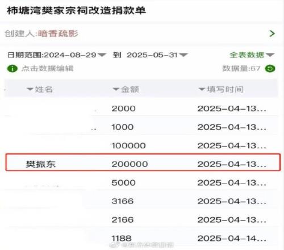Click the 点击数据编辑 text
The width and height of the screenshot is (284, 250).
click(x=47, y=69)
